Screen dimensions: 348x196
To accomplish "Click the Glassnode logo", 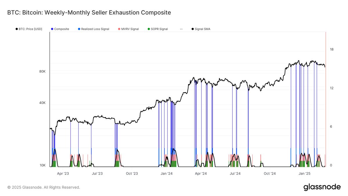I will point(323,187).
